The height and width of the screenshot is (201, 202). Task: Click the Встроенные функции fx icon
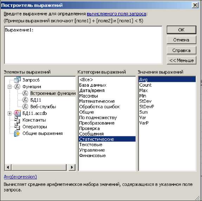coord(25,93)
